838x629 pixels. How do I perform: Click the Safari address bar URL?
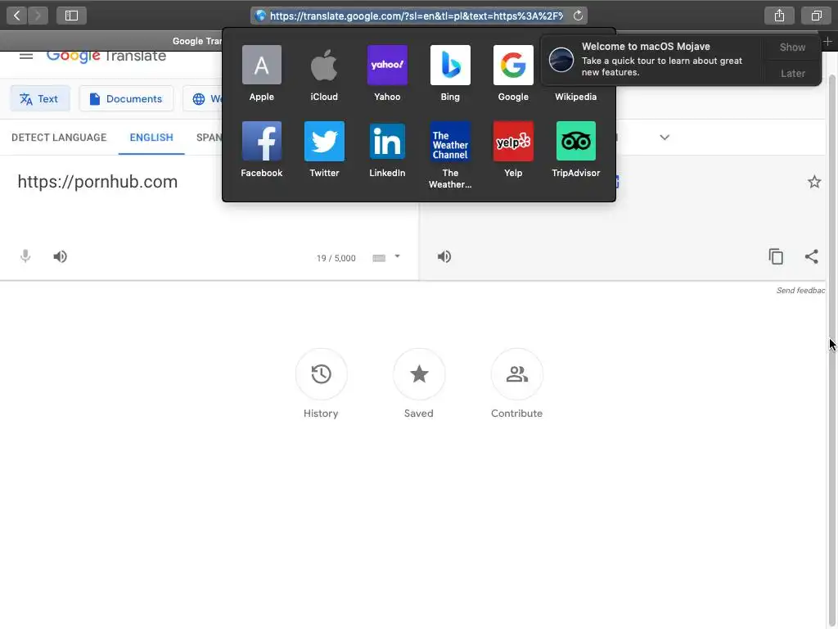(417, 16)
